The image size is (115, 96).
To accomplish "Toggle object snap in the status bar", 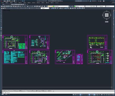I will [x=89, y=95].
